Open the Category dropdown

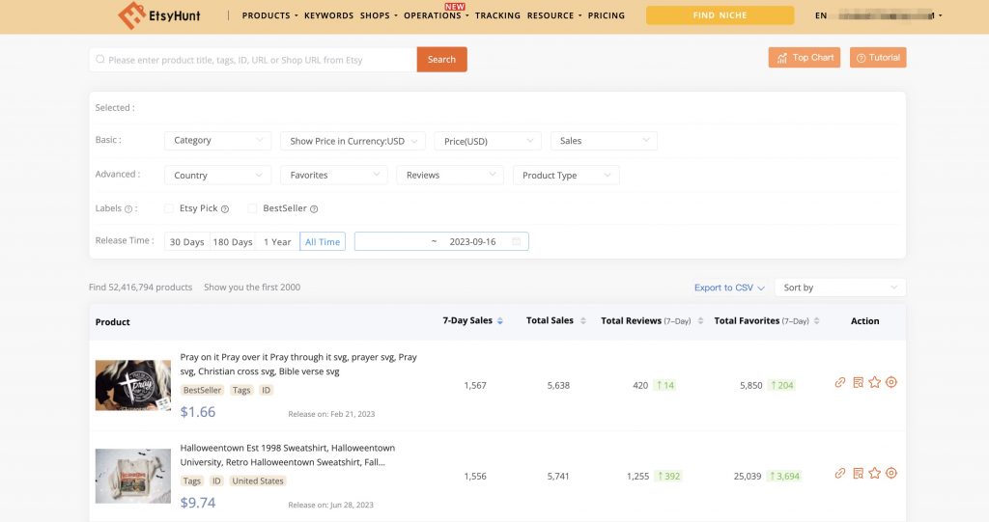pyautogui.click(x=217, y=141)
